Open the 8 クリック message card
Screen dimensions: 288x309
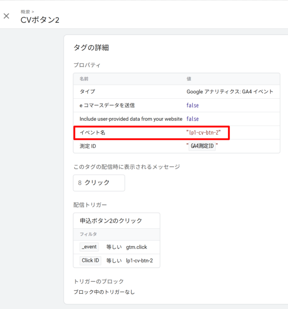coord(99,183)
